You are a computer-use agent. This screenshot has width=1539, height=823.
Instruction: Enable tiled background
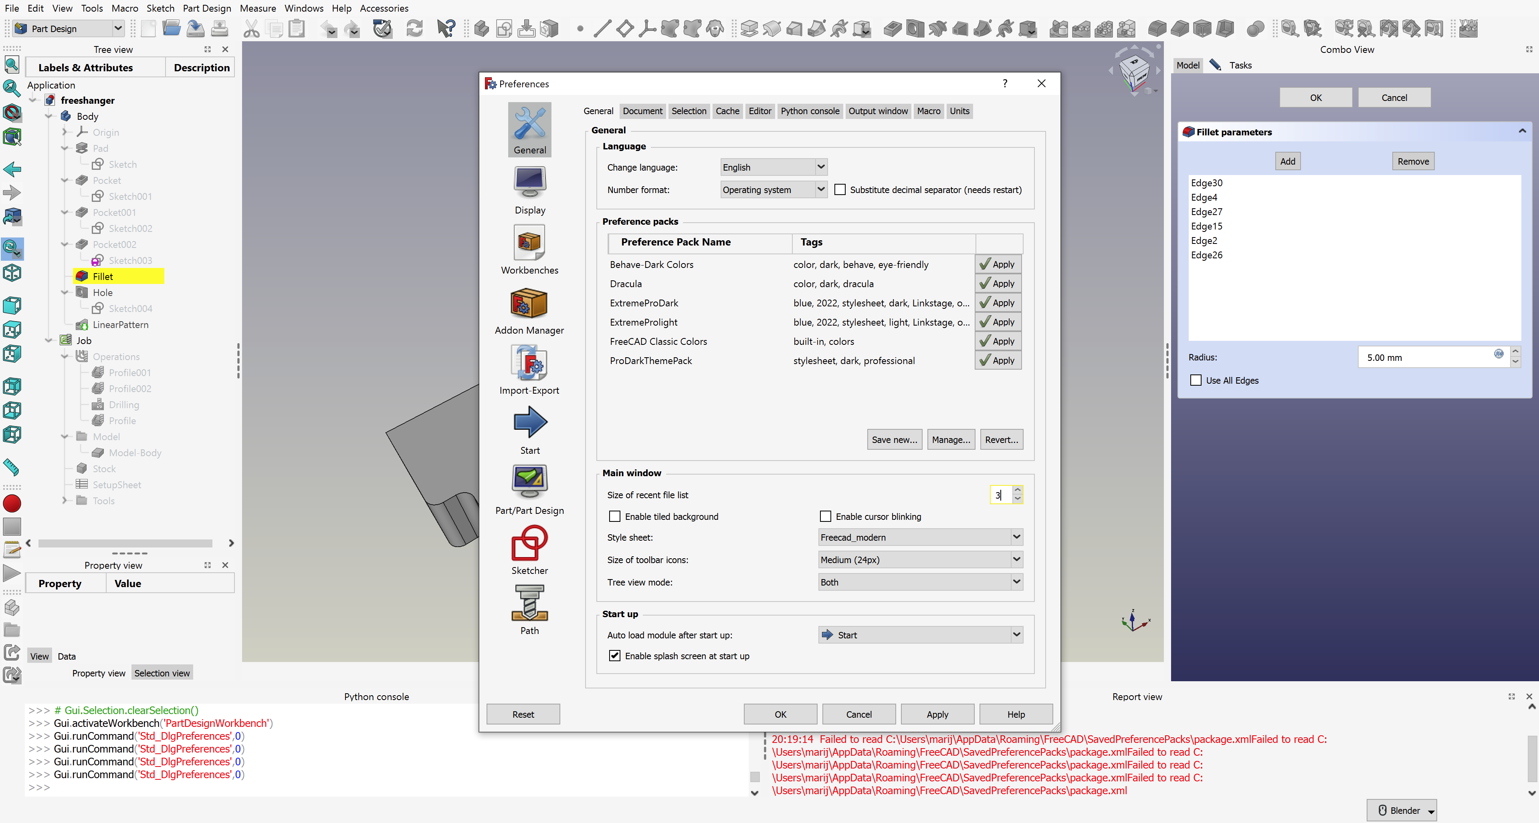click(x=615, y=516)
